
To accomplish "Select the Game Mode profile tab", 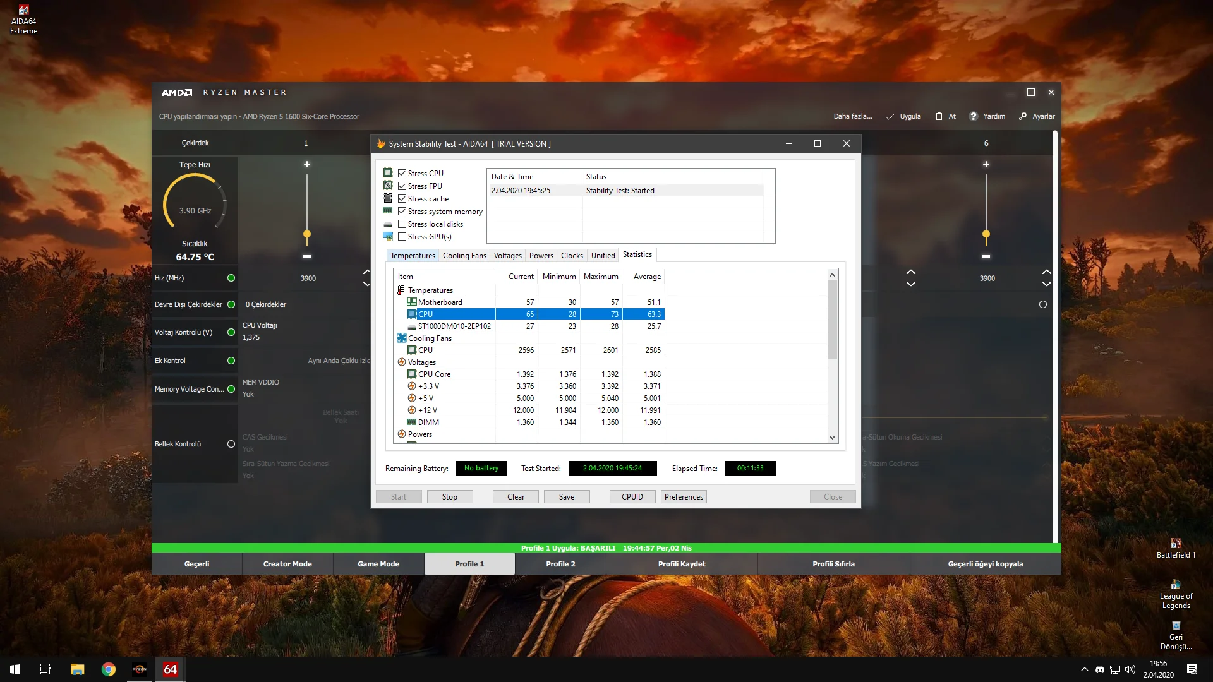I will tap(378, 564).
